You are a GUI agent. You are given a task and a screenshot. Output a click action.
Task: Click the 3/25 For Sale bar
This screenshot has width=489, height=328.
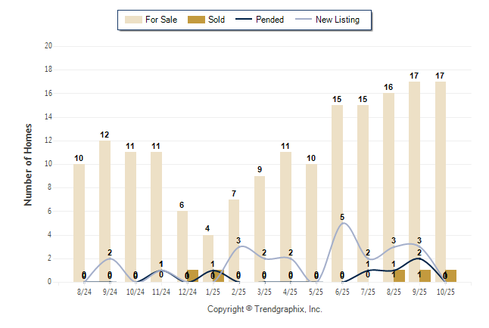260,227
